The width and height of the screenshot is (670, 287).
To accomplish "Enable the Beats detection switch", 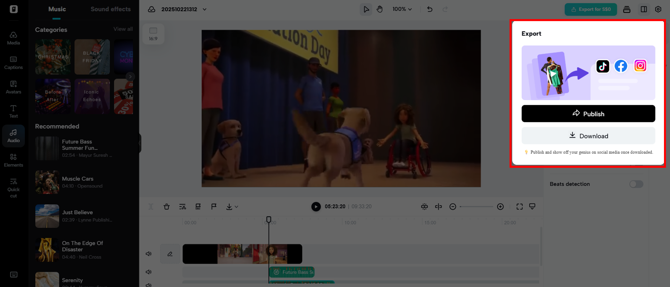I will click(x=636, y=184).
